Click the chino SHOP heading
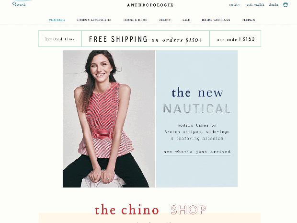This screenshot has height=223, width=297. click(150, 210)
